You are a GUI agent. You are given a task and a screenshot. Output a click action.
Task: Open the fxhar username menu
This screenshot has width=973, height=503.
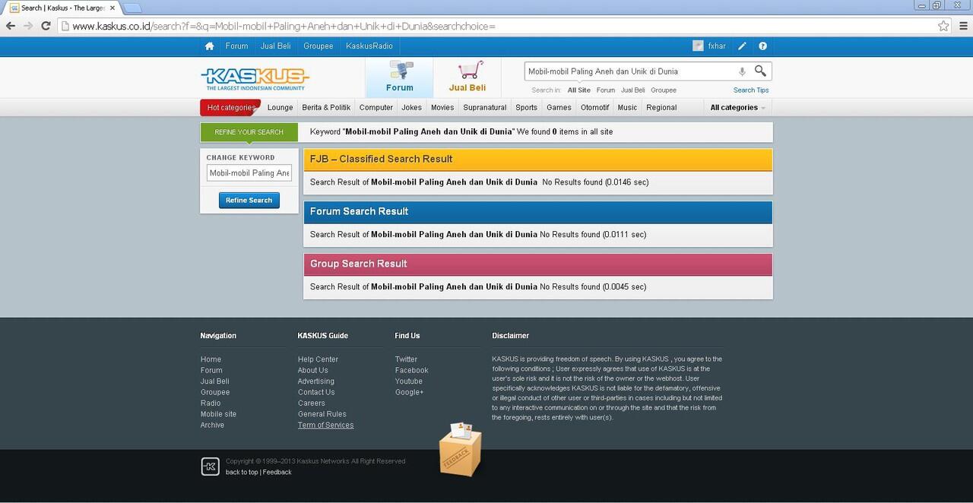click(717, 46)
